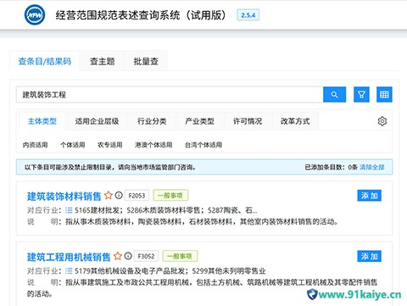The width and height of the screenshot is (407, 306).
Task: Focus the search field containing 建筑装饰工程
Action: (x=170, y=94)
